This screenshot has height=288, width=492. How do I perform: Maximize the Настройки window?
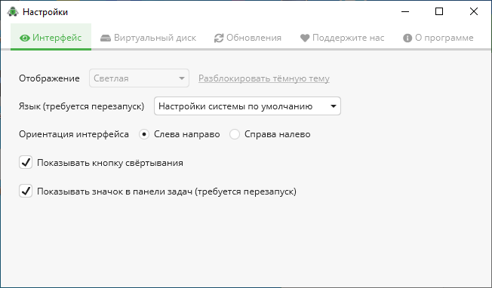(439, 11)
